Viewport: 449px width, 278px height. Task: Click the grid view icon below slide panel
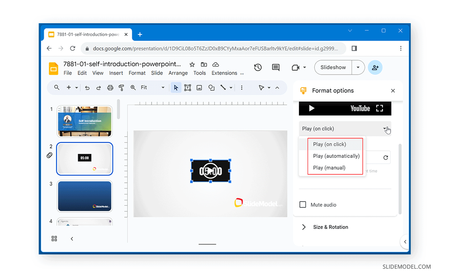pyautogui.click(x=54, y=238)
